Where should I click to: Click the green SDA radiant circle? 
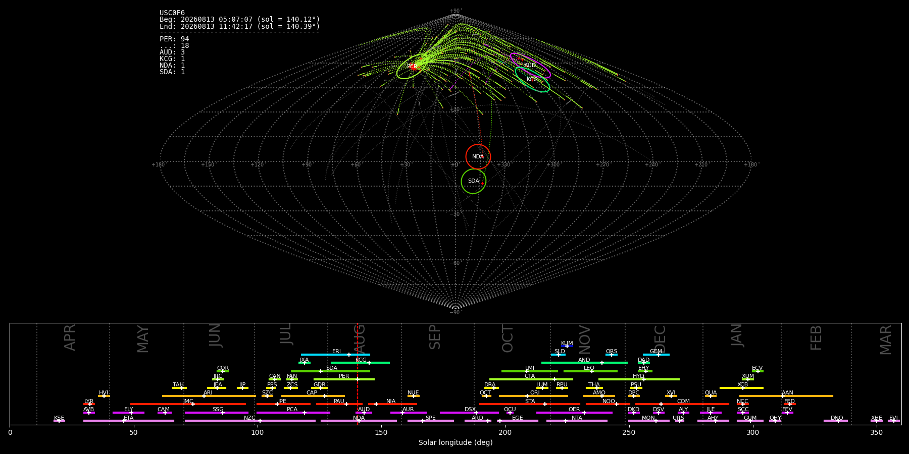click(474, 181)
